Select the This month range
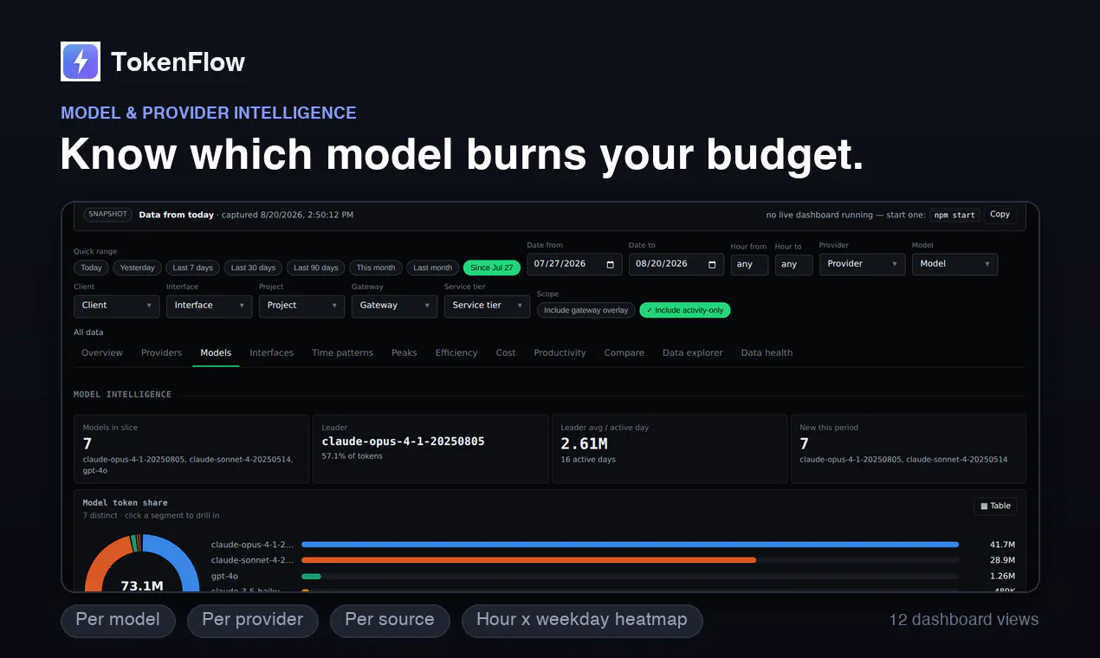 click(376, 268)
